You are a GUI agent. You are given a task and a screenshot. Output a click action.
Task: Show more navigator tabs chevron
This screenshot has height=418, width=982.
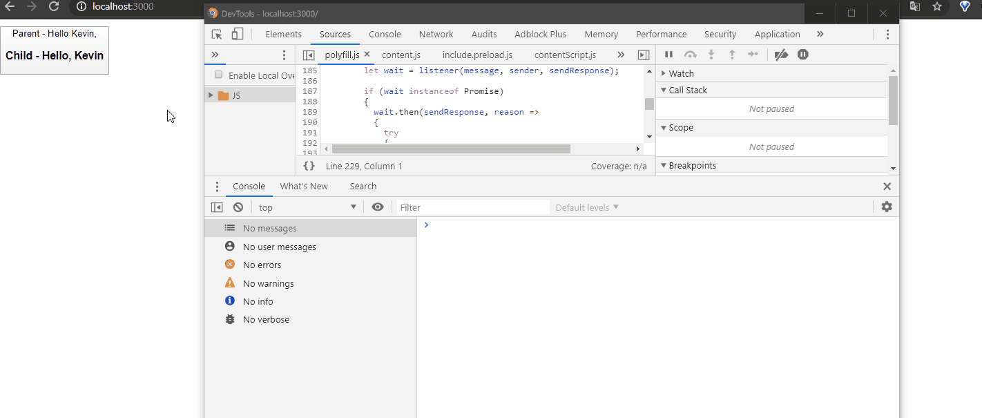tap(215, 55)
